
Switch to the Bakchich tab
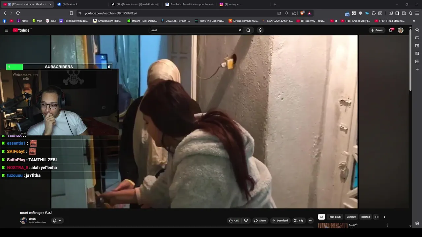tap(189, 4)
